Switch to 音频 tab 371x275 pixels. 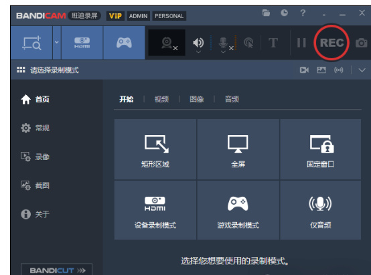coord(232,99)
